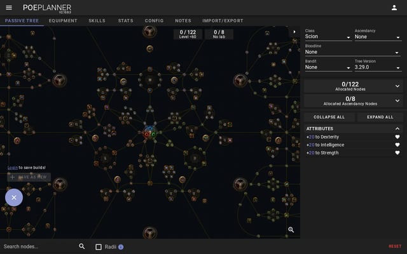
Task: Select the +20 to Dexterity text
Action: (x=322, y=137)
